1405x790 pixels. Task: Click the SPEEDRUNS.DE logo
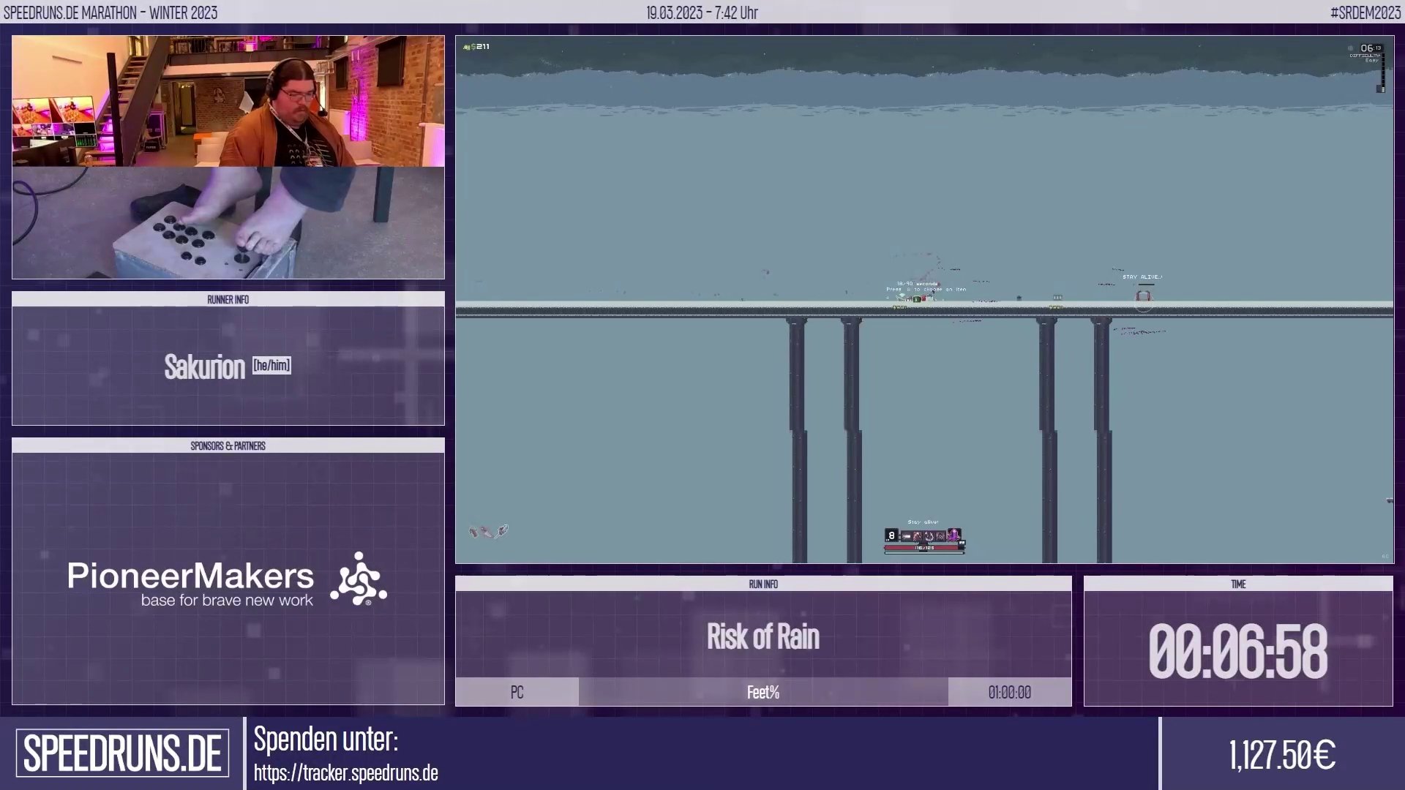click(122, 753)
